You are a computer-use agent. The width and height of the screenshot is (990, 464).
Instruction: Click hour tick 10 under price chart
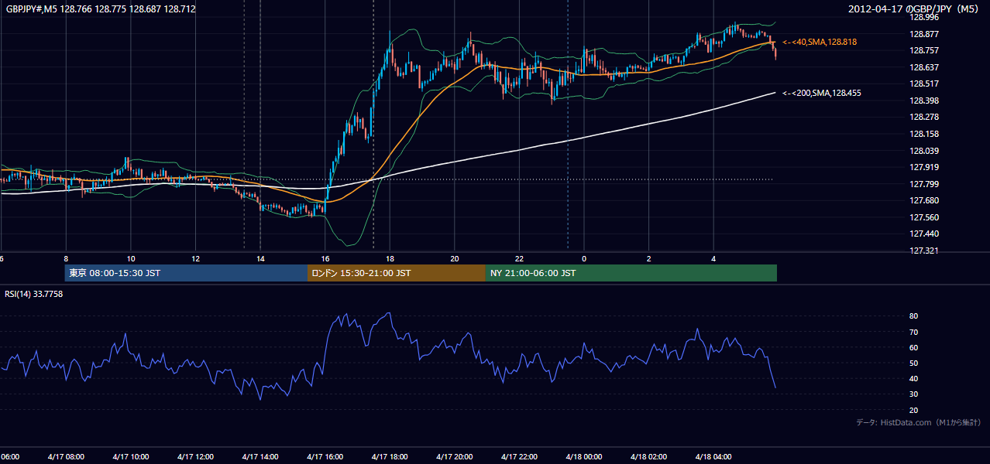pyautogui.click(x=131, y=259)
